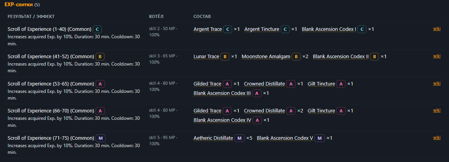
Task: Open the Blank Ascension Codex V link
Action: [x=285, y=138]
